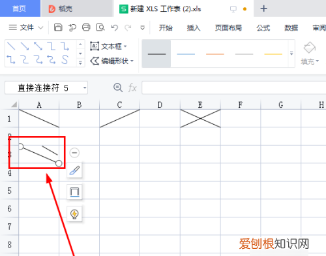The width and height of the screenshot is (326, 256).
Task: Select the double-arrow line shape
Action: point(38,46)
